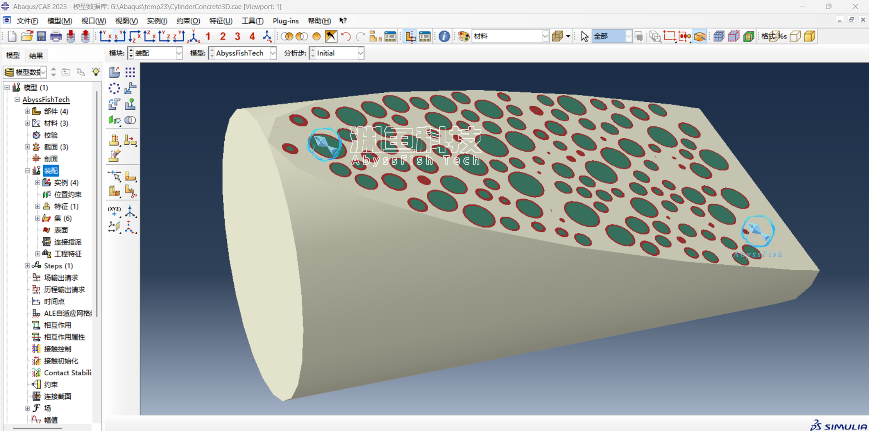Select 装配 in the model tree
The height and width of the screenshot is (431, 869).
(x=51, y=171)
